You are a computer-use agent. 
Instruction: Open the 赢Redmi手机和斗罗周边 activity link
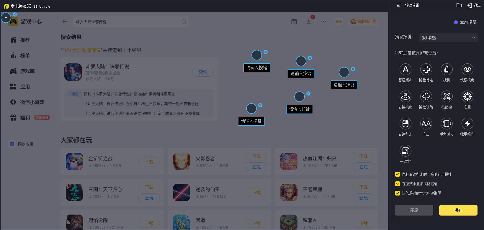click(130, 94)
